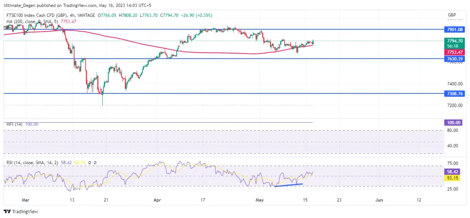Image resolution: width=470 pixels, height=218 pixels.
Task: Click the red 7753.47 MA price label
Action: 455,52
